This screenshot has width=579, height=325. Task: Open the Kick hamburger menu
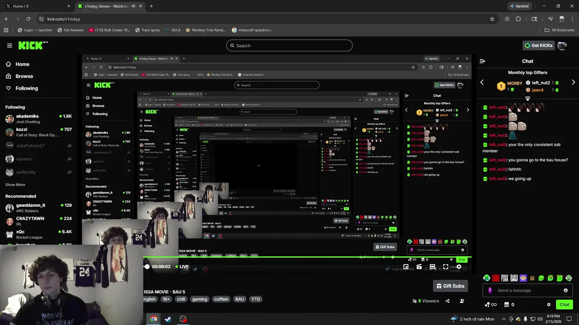pyautogui.click(x=9, y=46)
